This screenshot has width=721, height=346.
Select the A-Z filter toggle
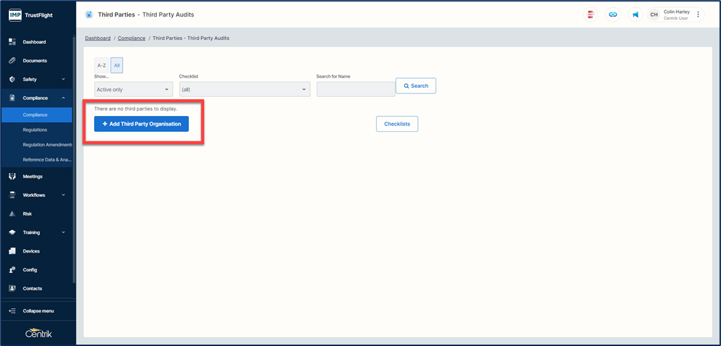tap(102, 66)
